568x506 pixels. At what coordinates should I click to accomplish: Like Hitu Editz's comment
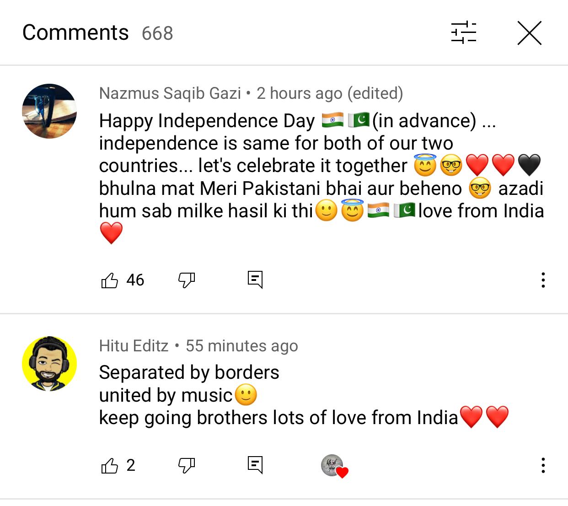[110, 466]
